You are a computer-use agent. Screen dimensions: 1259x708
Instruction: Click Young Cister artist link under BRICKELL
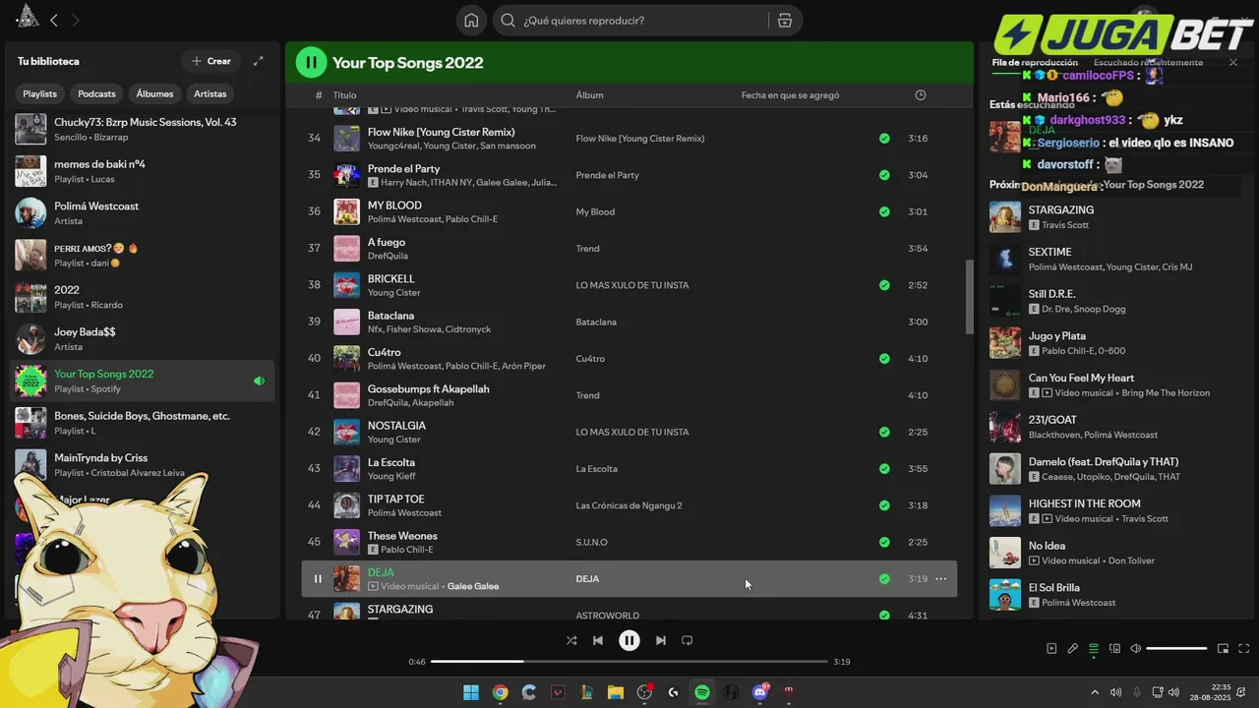pyautogui.click(x=393, y=293)
